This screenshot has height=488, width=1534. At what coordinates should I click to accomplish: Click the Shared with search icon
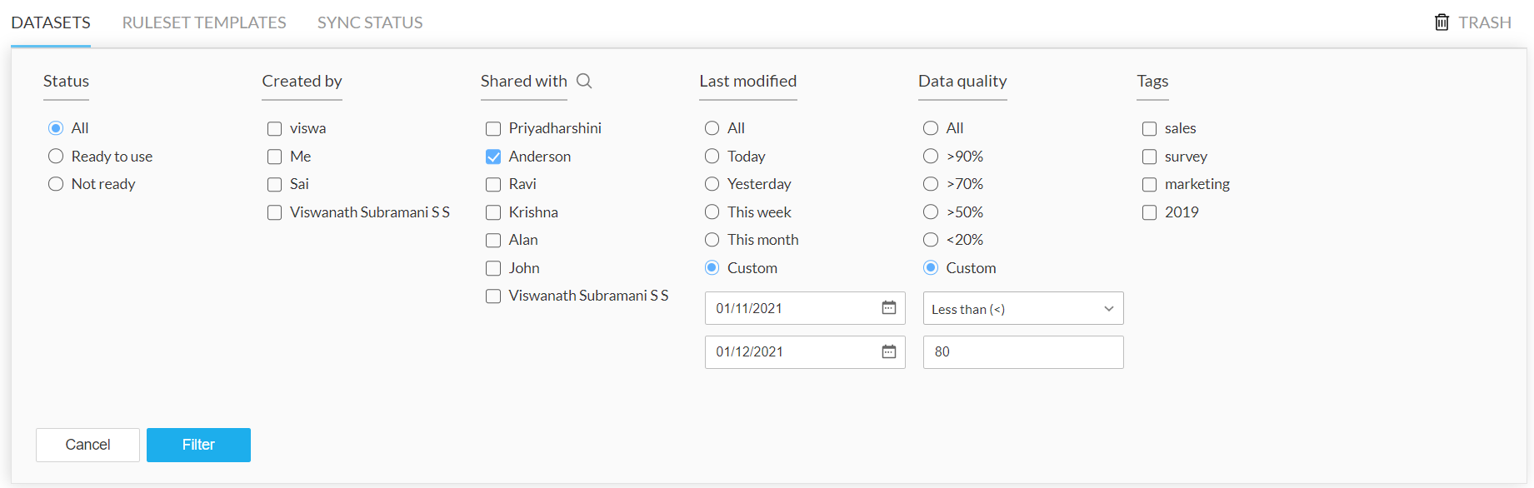pos(584,81)
